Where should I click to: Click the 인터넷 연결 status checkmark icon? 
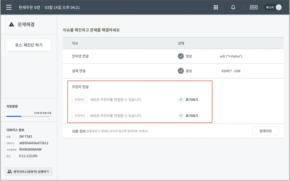tap(181, 56)
